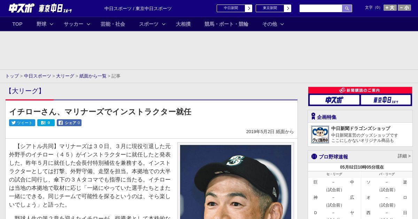Image resolution: width=418 pixels, height=219 pixels.
Task: Click the ソ − 楽 match row
Action: point(387,182)
